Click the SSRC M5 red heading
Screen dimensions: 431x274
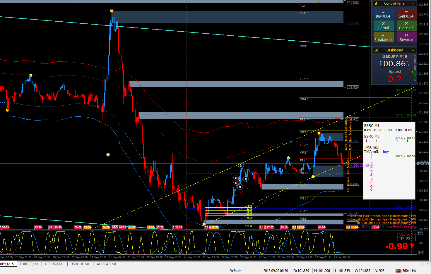(x=372, y=137)
